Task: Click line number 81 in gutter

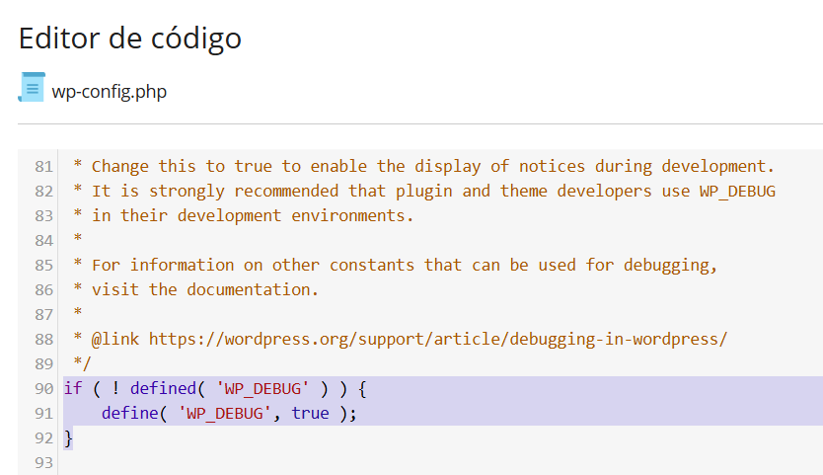Action: tap(43, 166)
